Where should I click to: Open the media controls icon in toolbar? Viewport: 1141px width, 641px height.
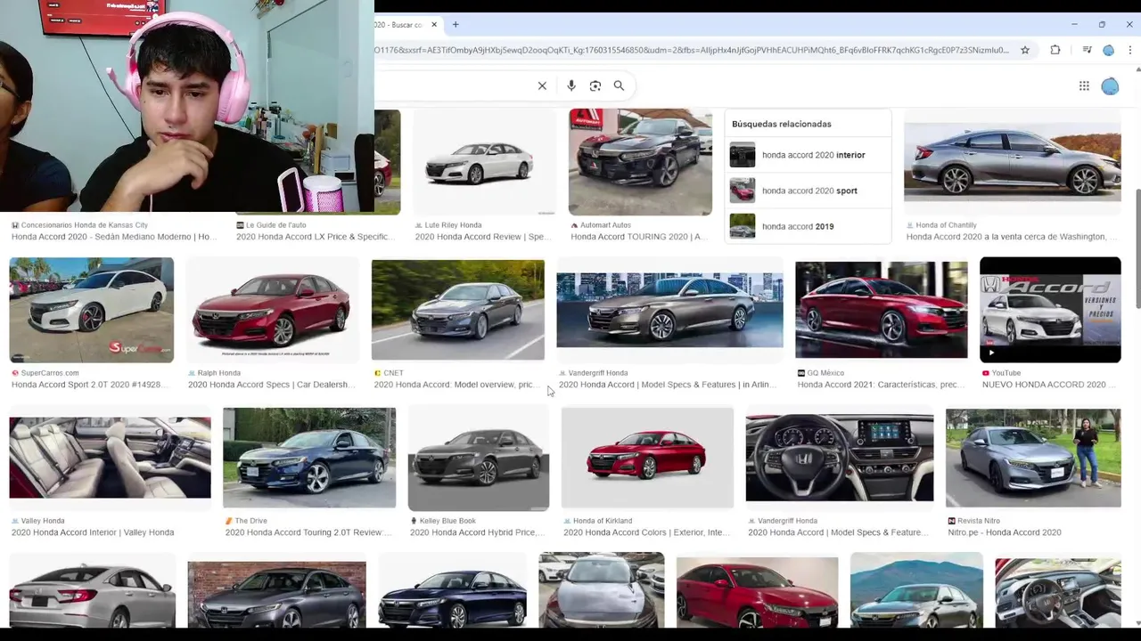(x=1087, y=50)
